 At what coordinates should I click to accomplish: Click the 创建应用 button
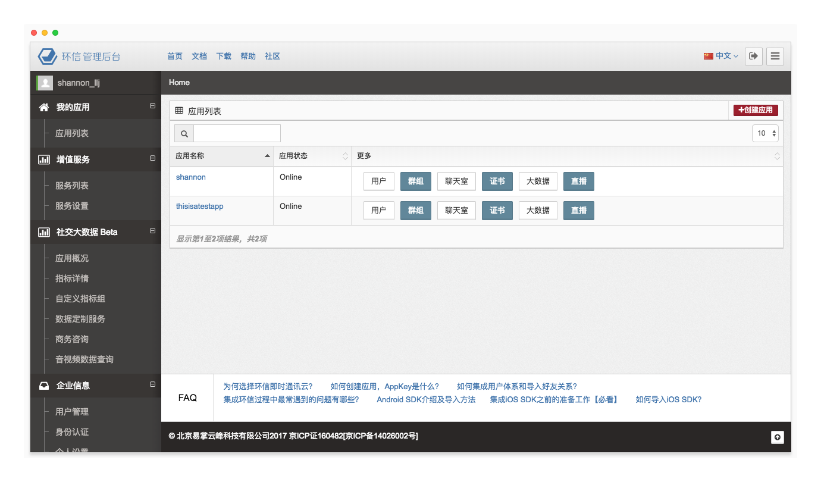tap(756, 110)
